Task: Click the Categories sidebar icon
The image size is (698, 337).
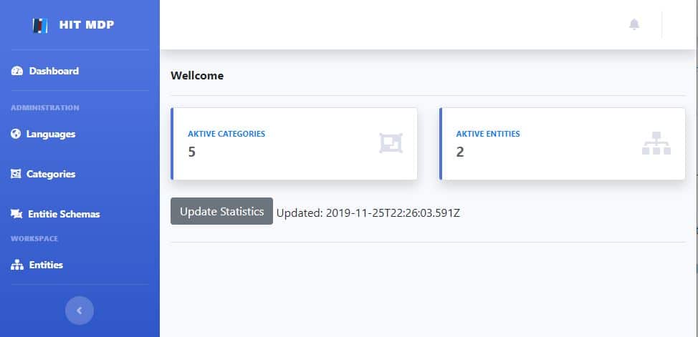Action: [16, 174]
